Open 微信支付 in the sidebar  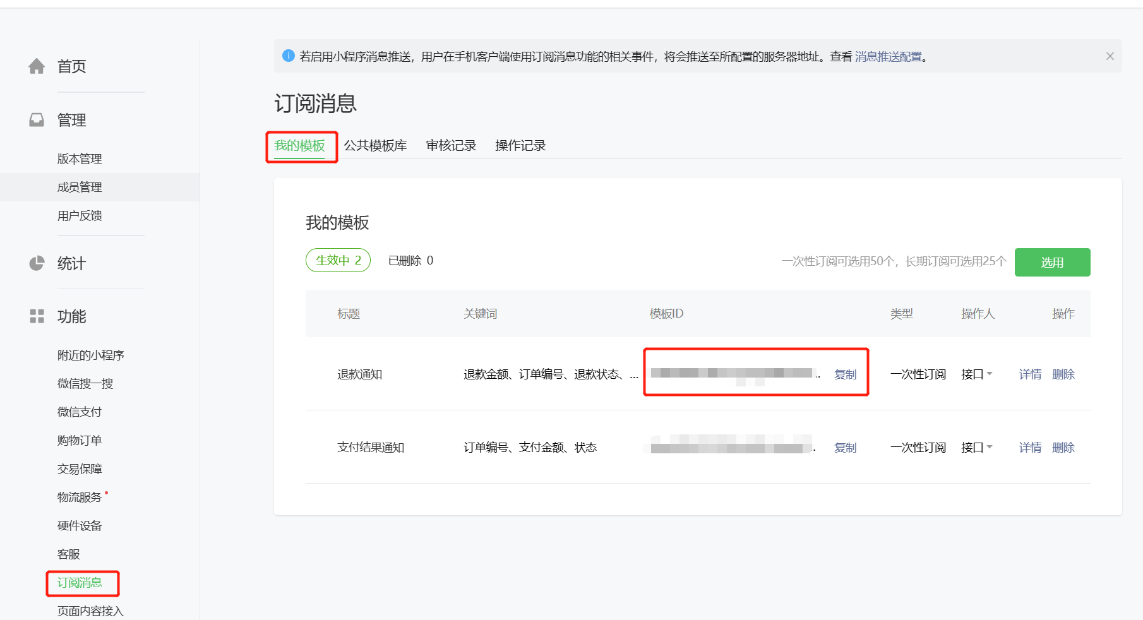coord(80,412)
